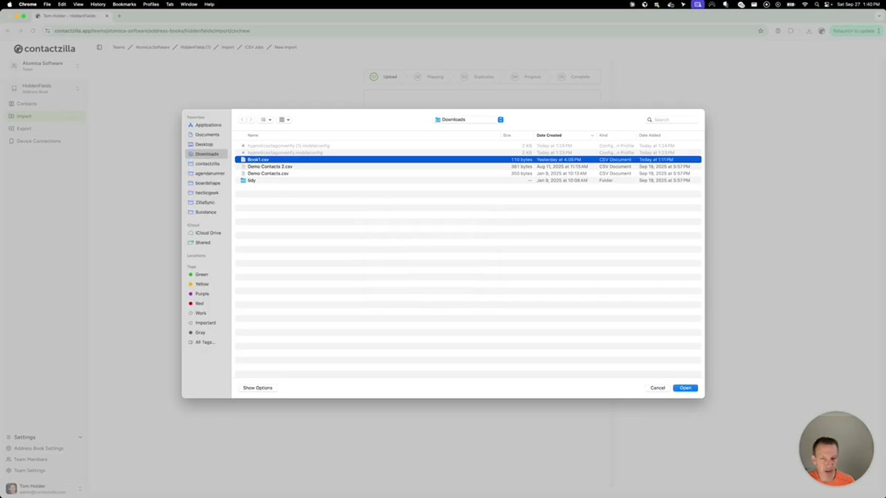The image size is (886, 498).
Task: Select the Book1.csv file
Action: [468, 159]
